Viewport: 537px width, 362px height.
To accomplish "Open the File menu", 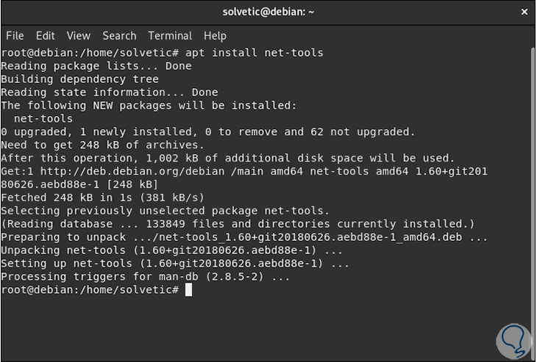I will pos(15,35).
